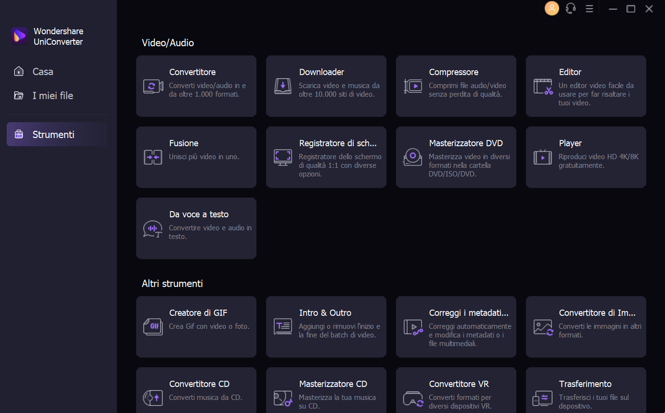Open the Correggi i metadati... title
Viewport: 665px width, 413px height.
click(469, 313)
